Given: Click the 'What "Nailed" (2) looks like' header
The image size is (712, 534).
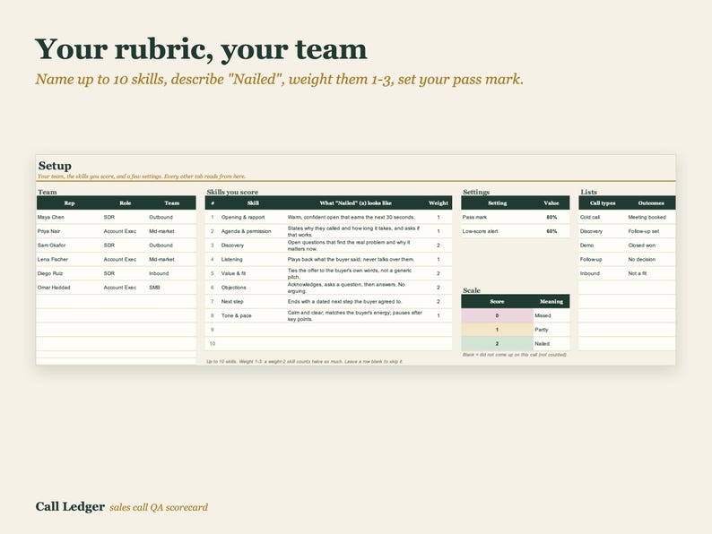Looking at the screenshot, I should coord(355,202).
